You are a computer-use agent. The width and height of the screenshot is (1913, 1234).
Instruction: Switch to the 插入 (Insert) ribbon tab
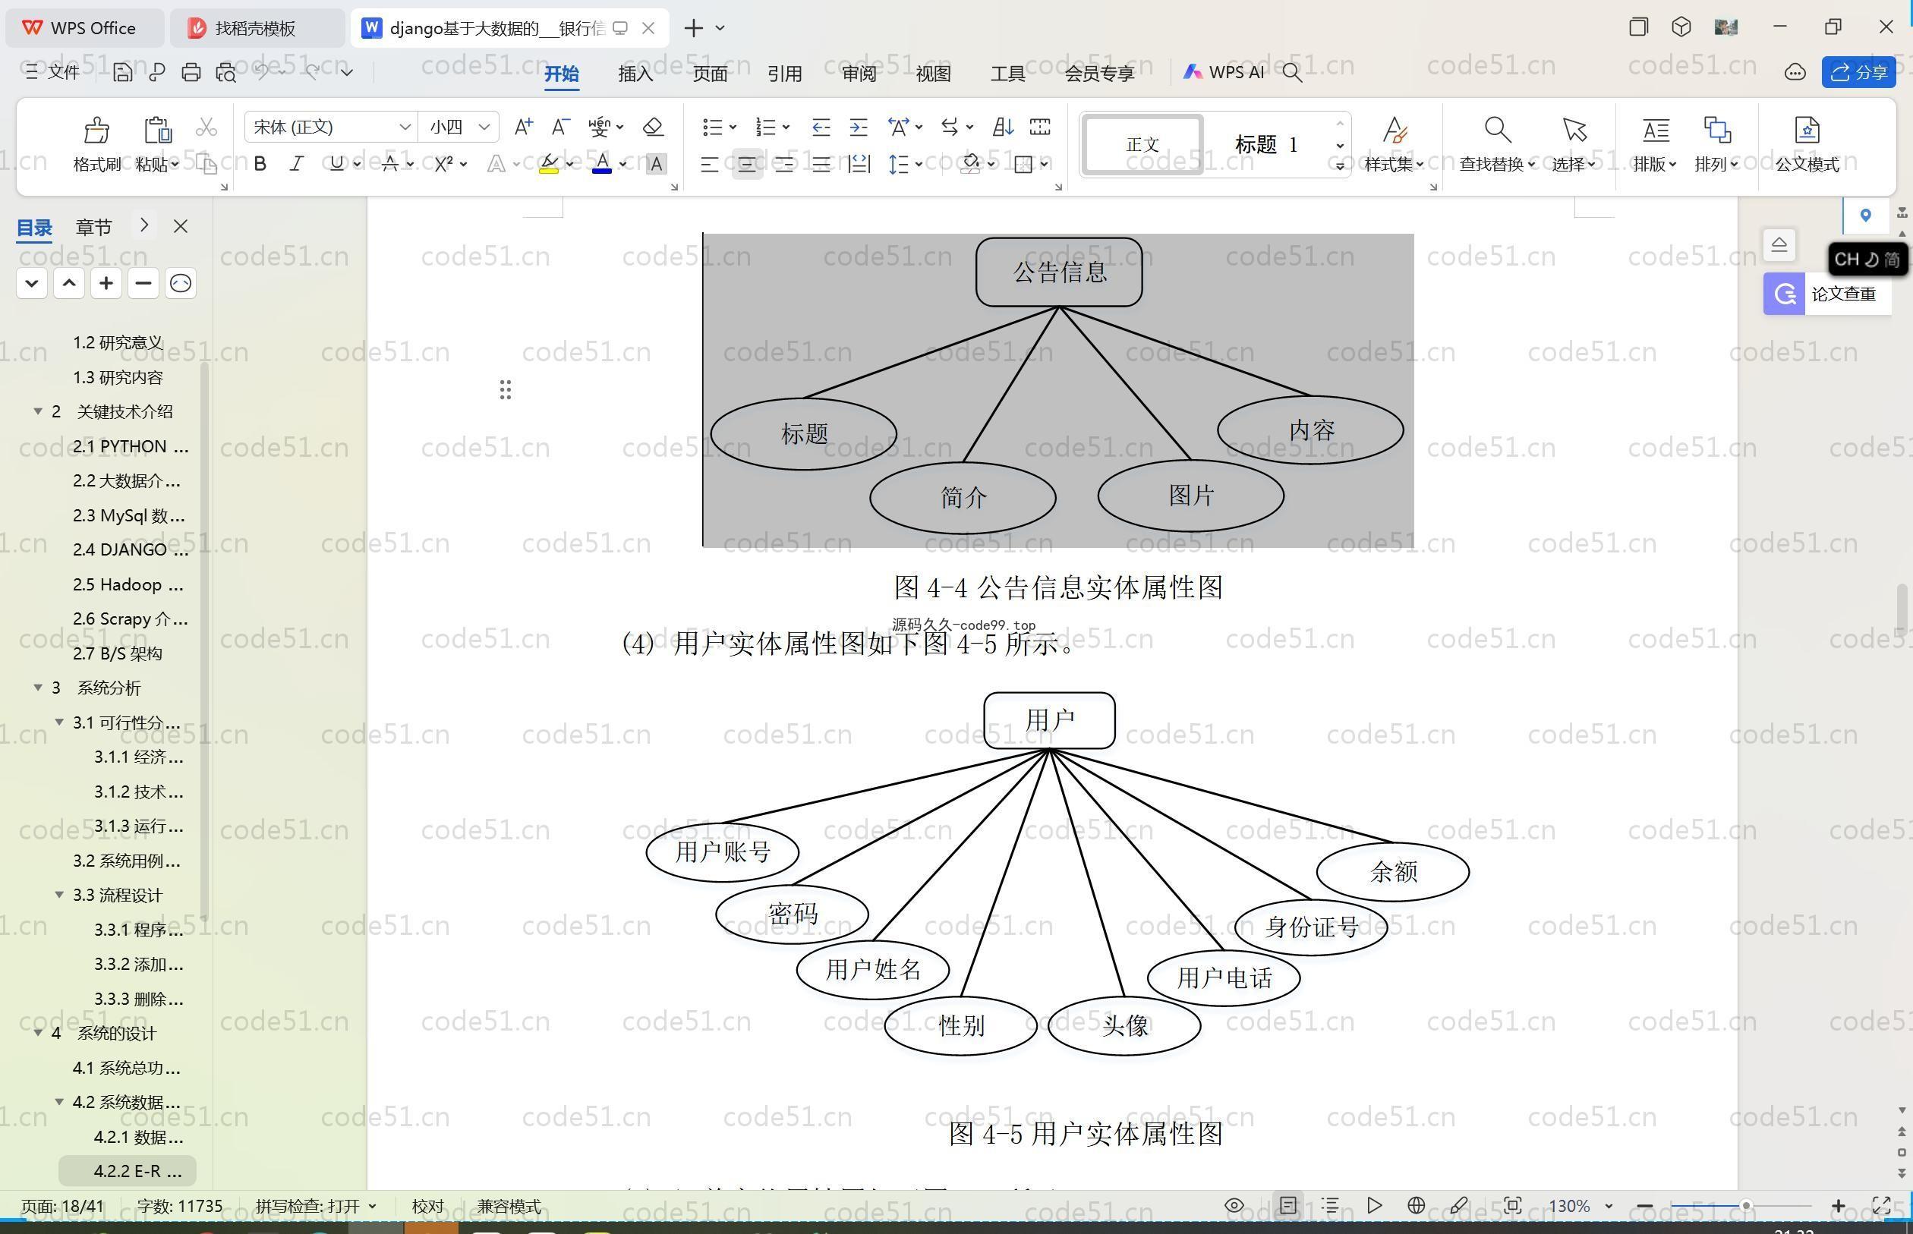coord(635,74)
